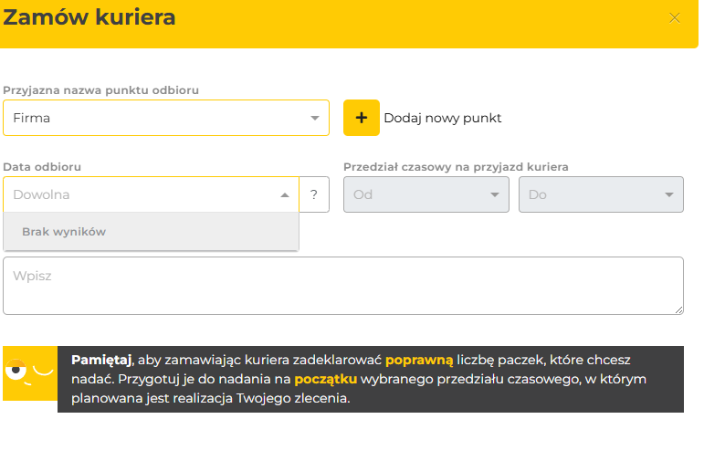This screenshot has width=704, height=461.
Task: Click the question mark help icon
Action: (x=314, y=194)
